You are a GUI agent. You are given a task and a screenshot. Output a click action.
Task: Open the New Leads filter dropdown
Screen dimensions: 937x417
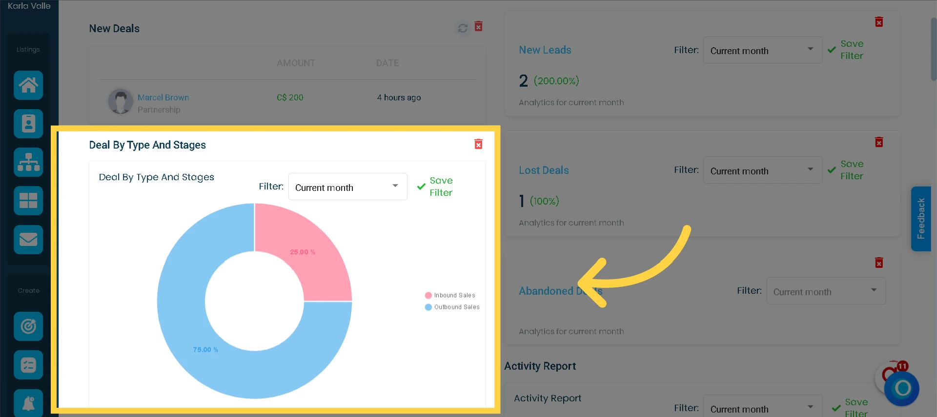pos(763,50)
